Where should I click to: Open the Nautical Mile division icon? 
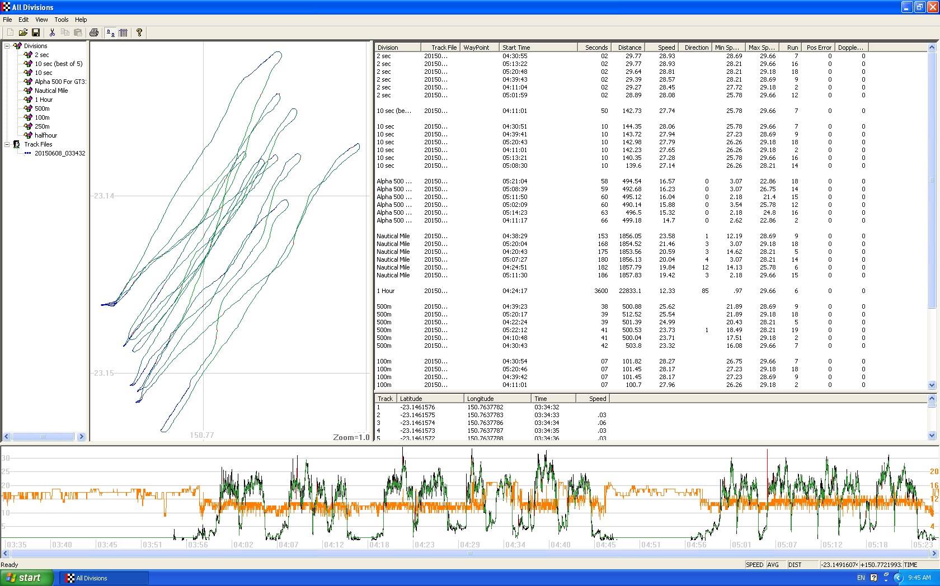[28, 91]
